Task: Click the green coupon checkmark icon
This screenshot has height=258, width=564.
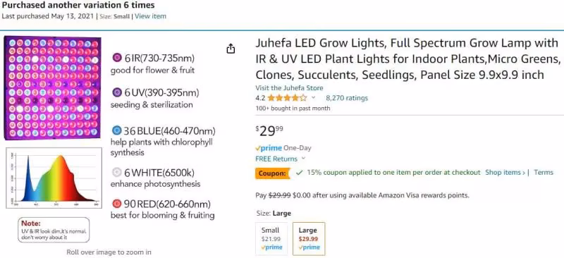Action: pyautogui.click(x=299, y=173)
